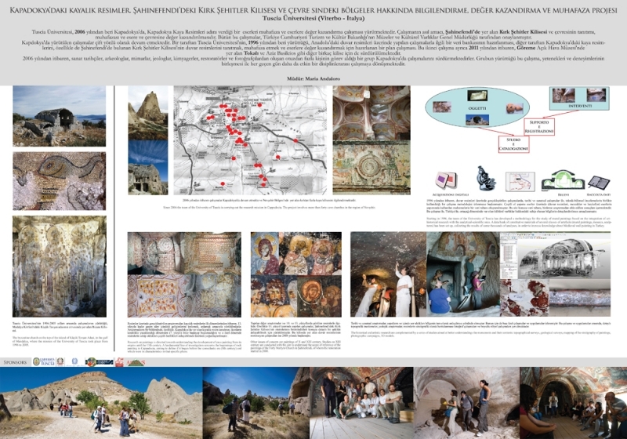Click the Italian Republic emblem in the sponsor bar
Image resolution: width=627 pixels, height=439 pixels.
pyautogui.click(x=60, y=362)
